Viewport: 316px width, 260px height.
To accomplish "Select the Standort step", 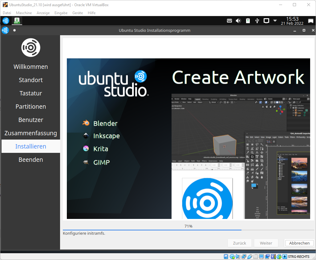I will coord(30,80).
